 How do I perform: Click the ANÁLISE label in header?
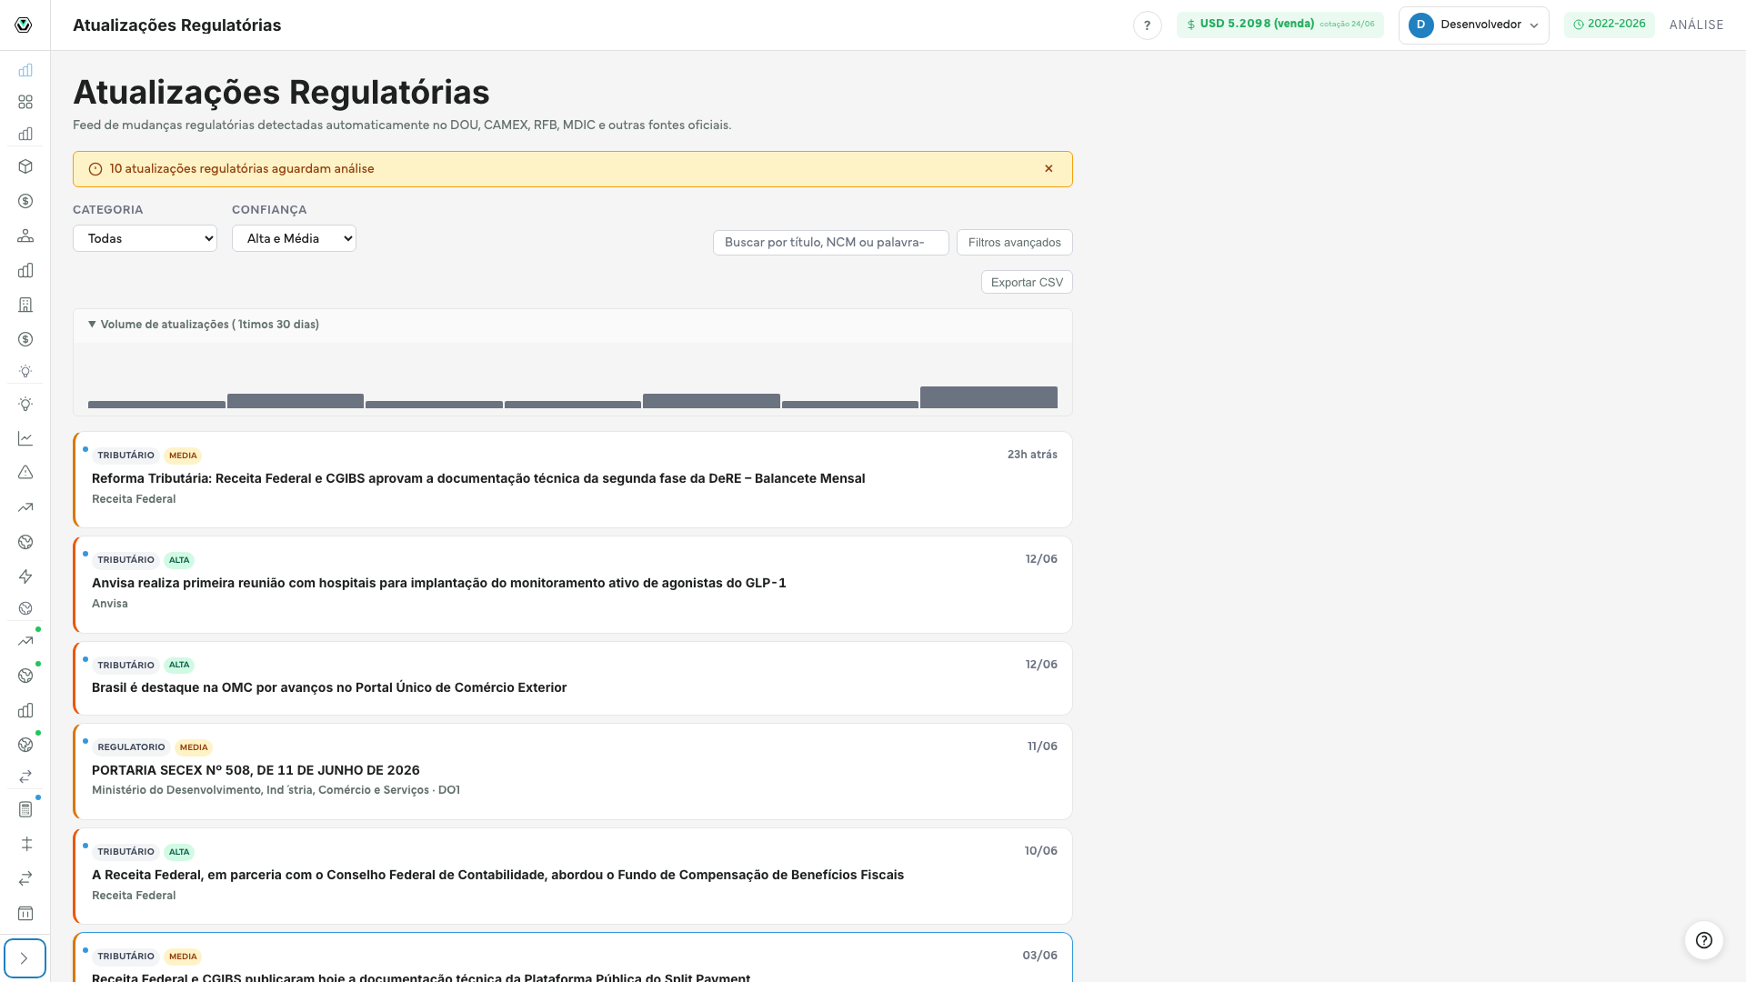[1696, 25]
